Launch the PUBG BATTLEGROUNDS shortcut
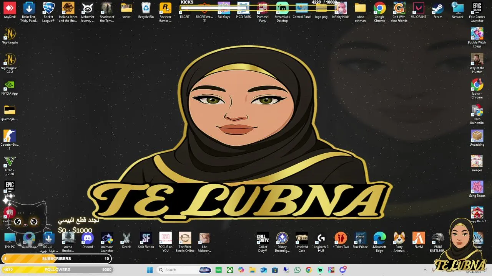 [438, 242]
